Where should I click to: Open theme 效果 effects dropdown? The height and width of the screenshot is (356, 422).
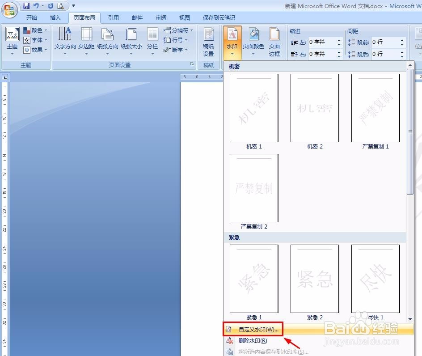(x=35, y=50)
